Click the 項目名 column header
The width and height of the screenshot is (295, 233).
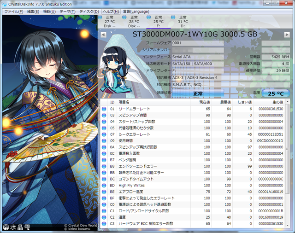[x=153, y=102]
